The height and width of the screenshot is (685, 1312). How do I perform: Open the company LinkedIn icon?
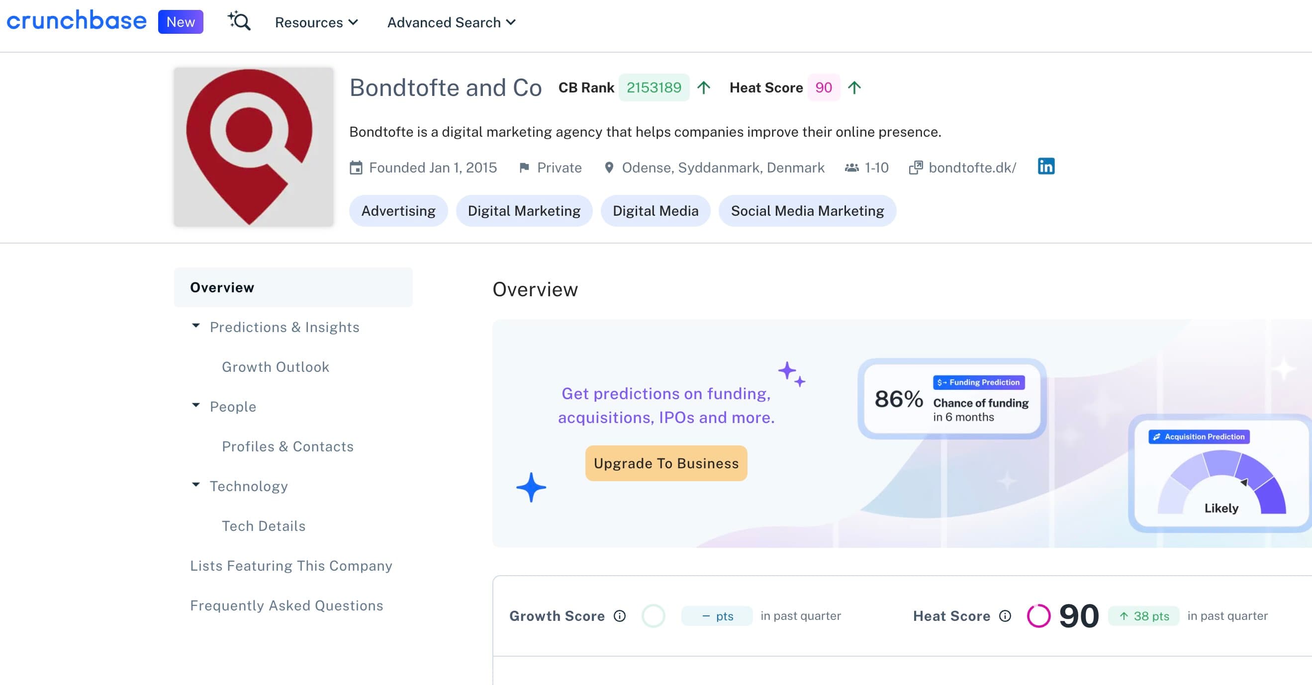tap(1045, 167)
